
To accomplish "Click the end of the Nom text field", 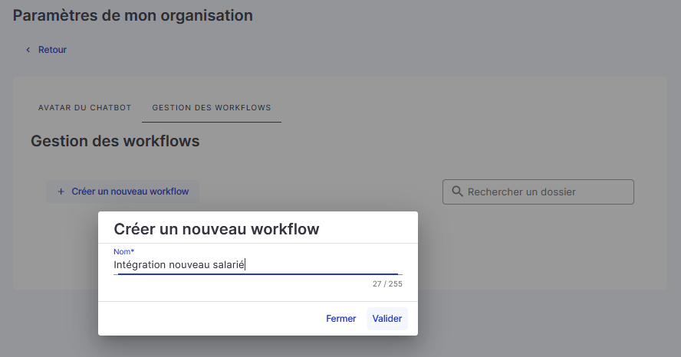I will coord(324,264).
